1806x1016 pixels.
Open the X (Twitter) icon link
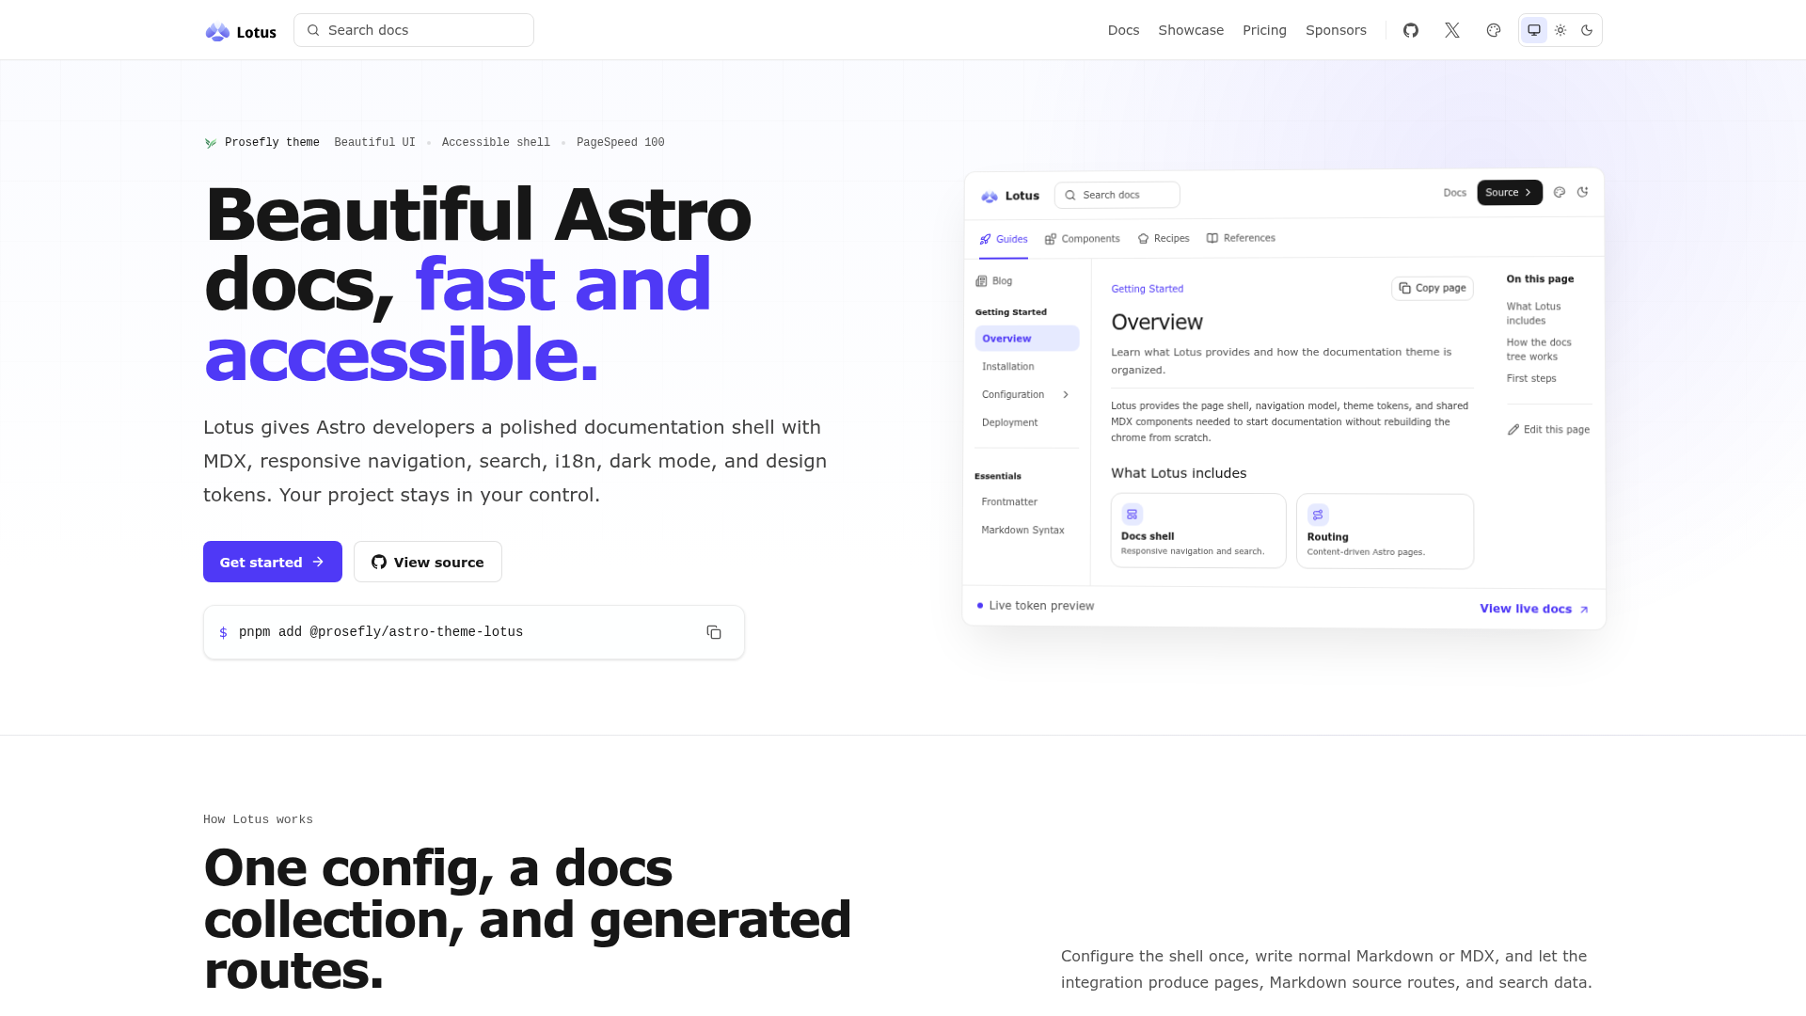click(1452, 30)
